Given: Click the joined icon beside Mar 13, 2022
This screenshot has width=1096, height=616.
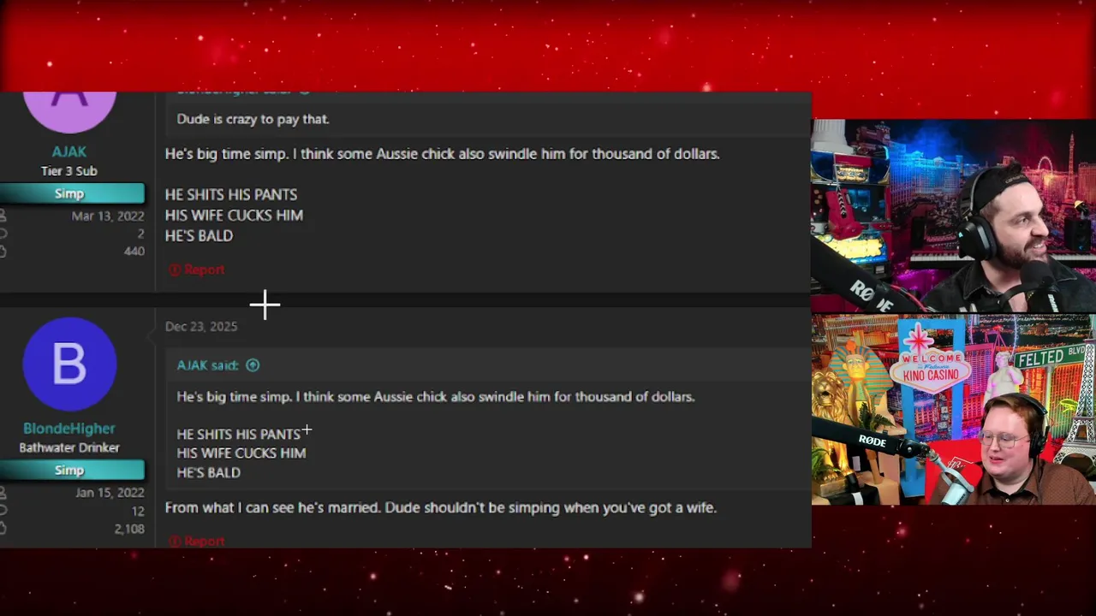Looking at the screenshot, I should 3,216.
